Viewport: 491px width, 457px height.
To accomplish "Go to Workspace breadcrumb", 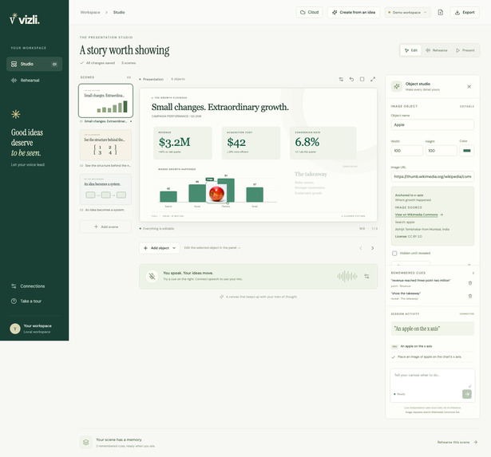I will 90,12.
